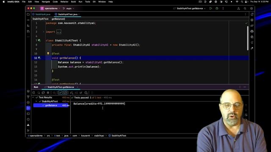Open IDE settings gear icon
271x152 pixels.
tap(252, 8)
